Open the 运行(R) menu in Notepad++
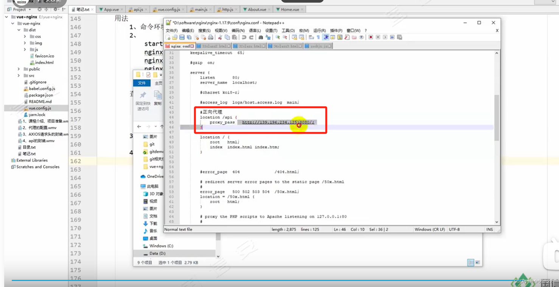The image size is (559, 287). click(x=319, y=31)
